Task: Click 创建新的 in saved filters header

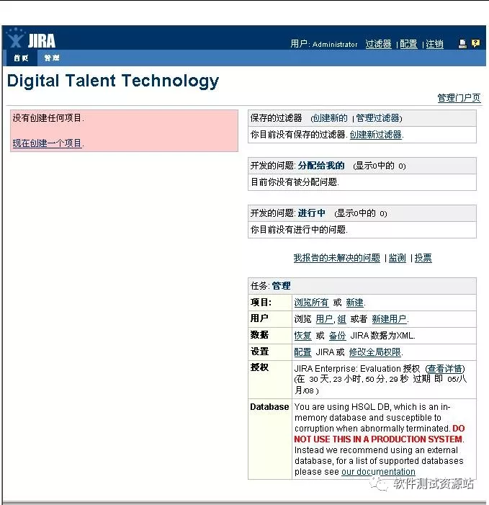Action: tap(331, 118)
